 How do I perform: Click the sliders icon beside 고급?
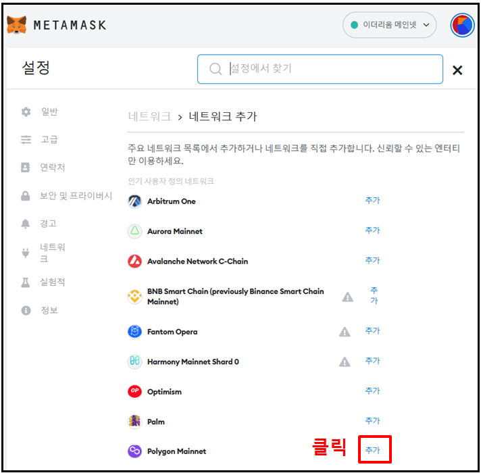tap(26, 140)
